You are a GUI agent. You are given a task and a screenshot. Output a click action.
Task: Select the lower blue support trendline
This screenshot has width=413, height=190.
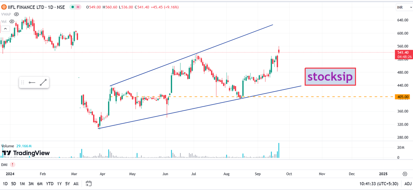200,107
